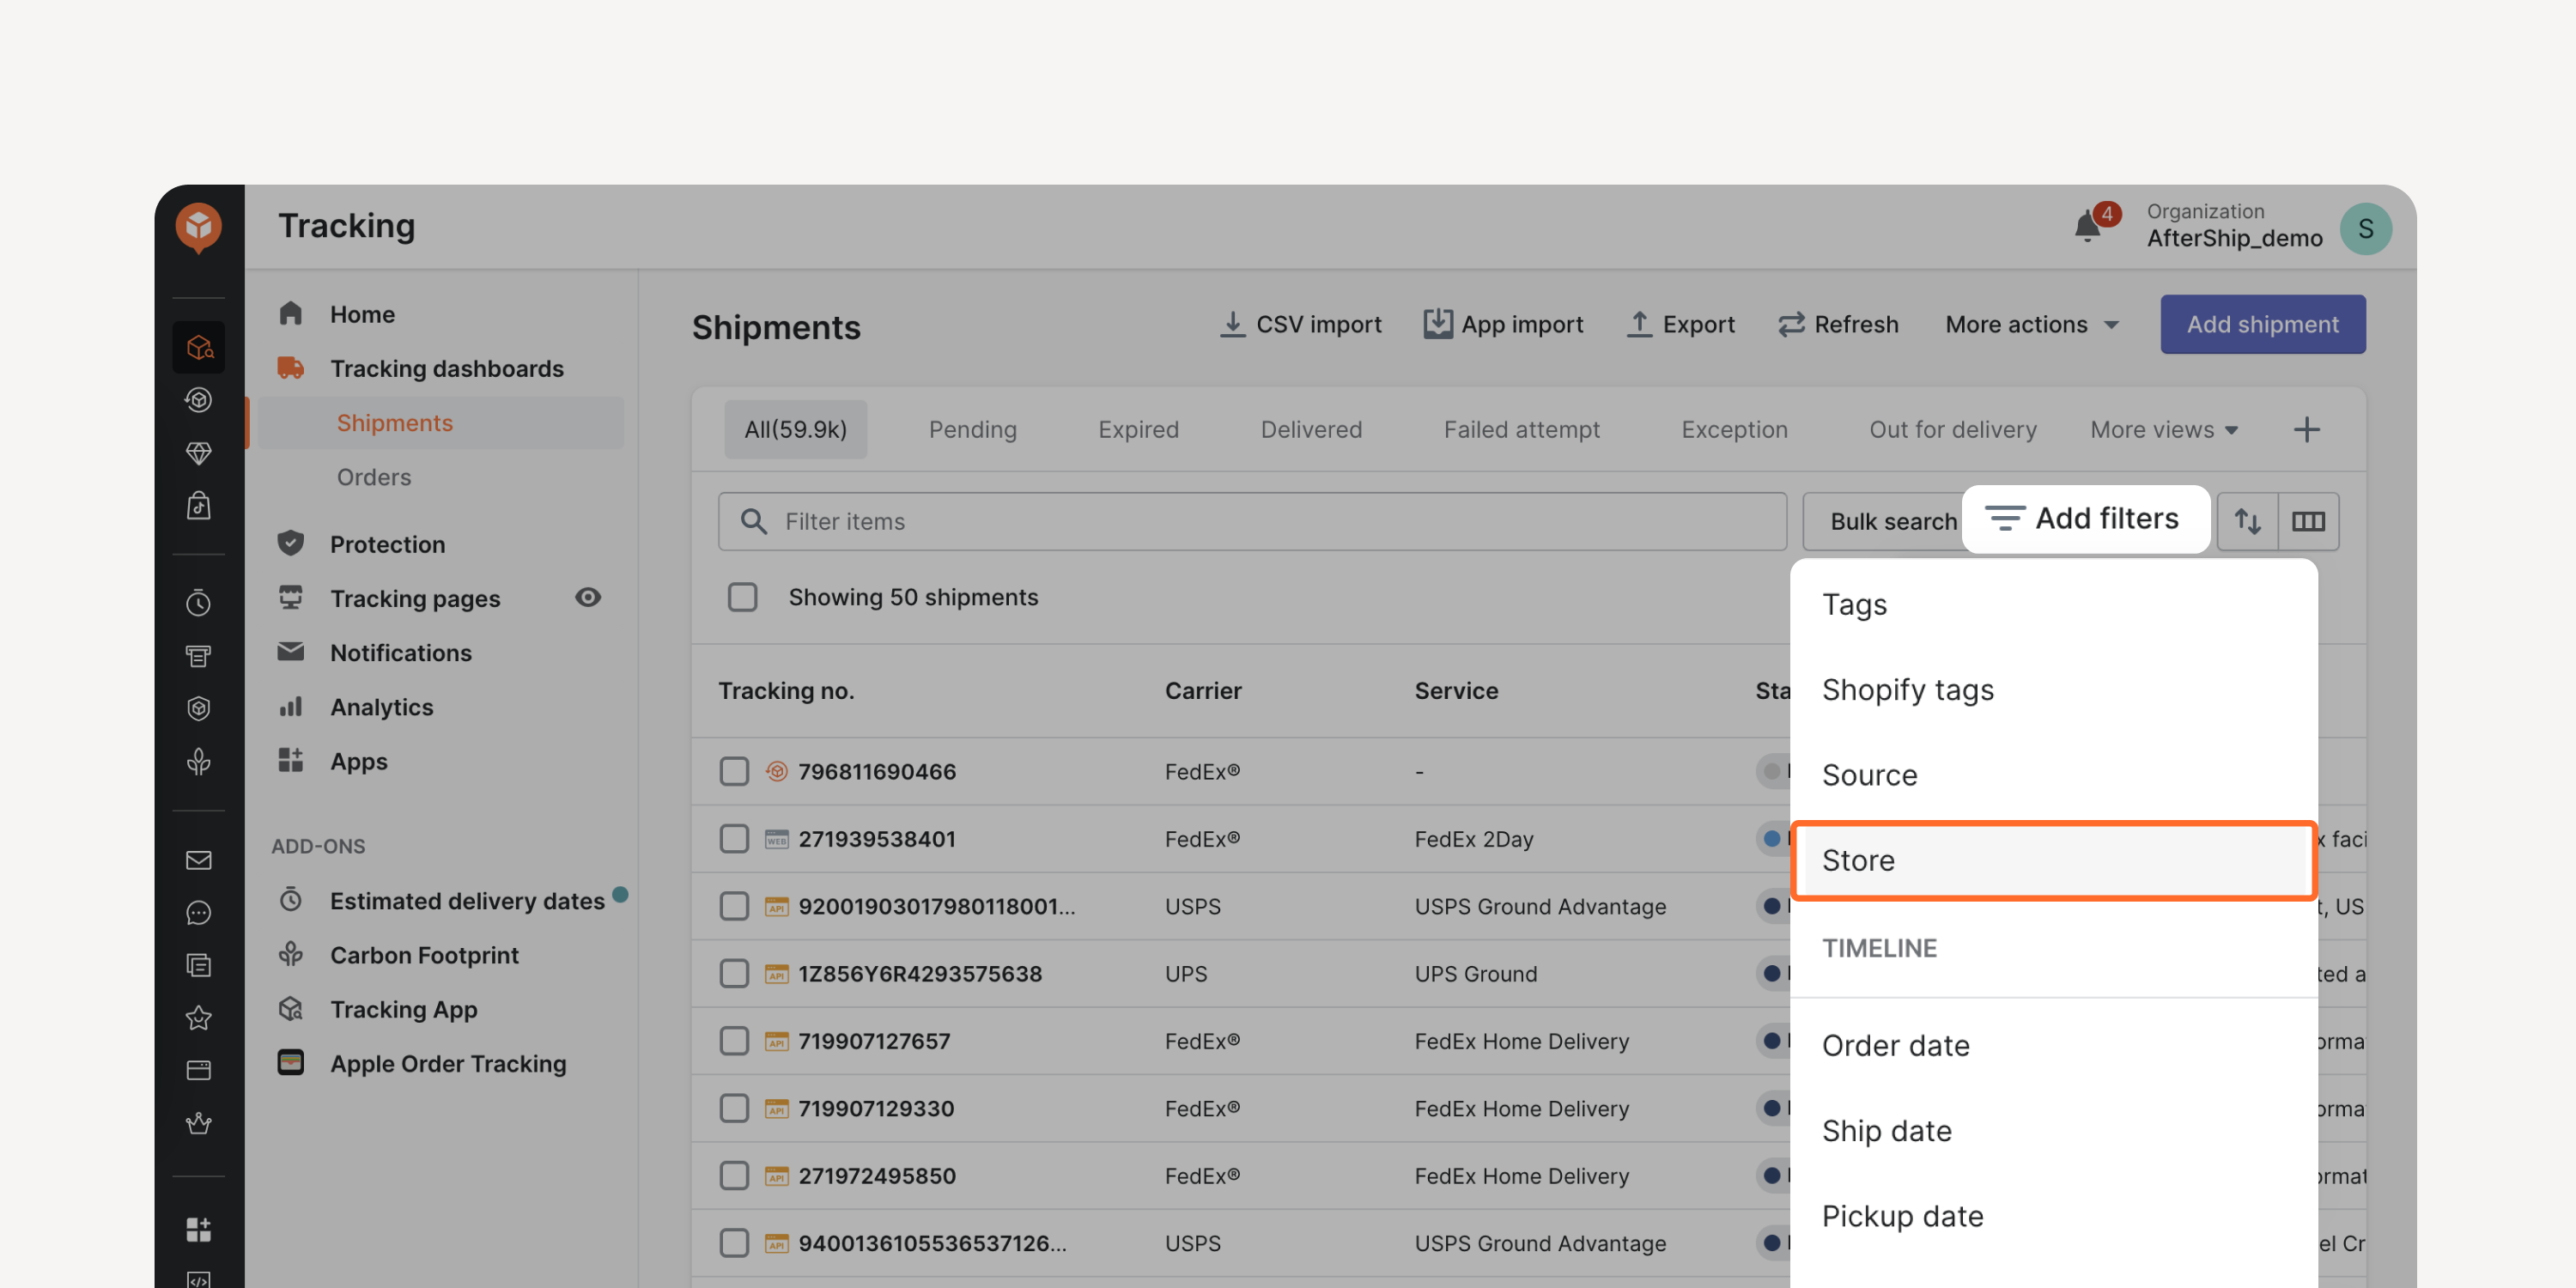Check the box for shipment 796811690466
2576x1288 pixels.
734,771
